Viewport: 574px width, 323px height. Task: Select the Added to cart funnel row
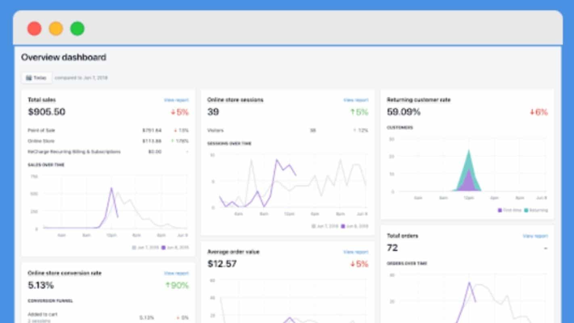108,317
